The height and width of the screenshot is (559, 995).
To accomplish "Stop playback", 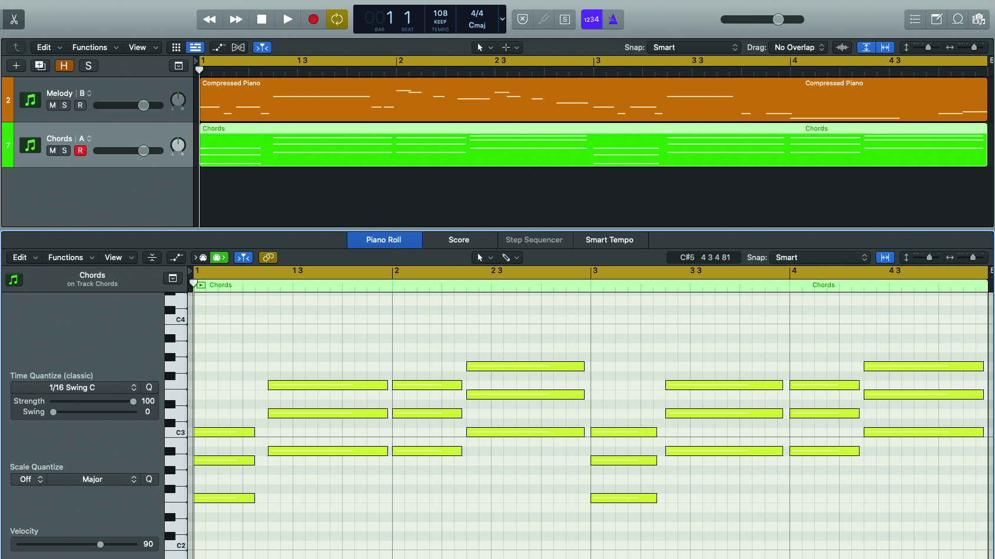I will click(261, 19).
